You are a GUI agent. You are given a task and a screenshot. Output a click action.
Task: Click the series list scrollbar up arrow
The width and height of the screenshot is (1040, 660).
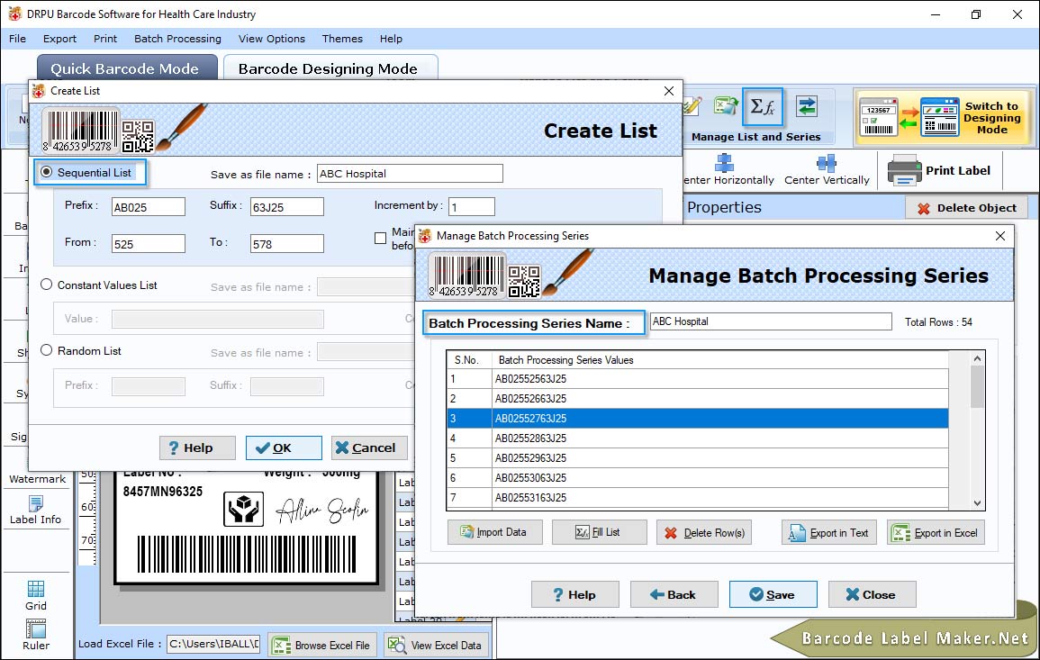tap(977, 359)
